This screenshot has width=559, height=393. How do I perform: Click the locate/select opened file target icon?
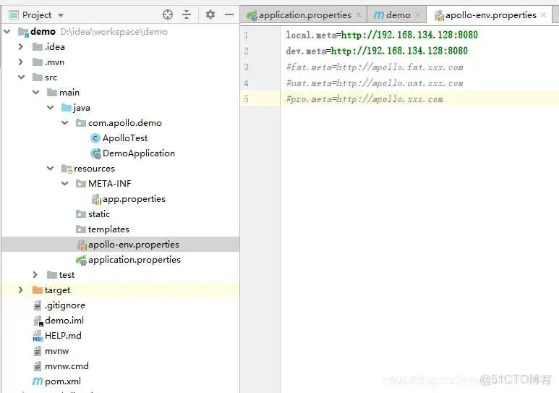[168, 14]
